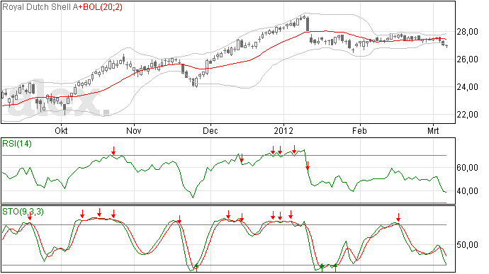Click the 40,00 RSI axis value
Image resolution: width=489 pixels, height=274 pixels.
point(467,190)
